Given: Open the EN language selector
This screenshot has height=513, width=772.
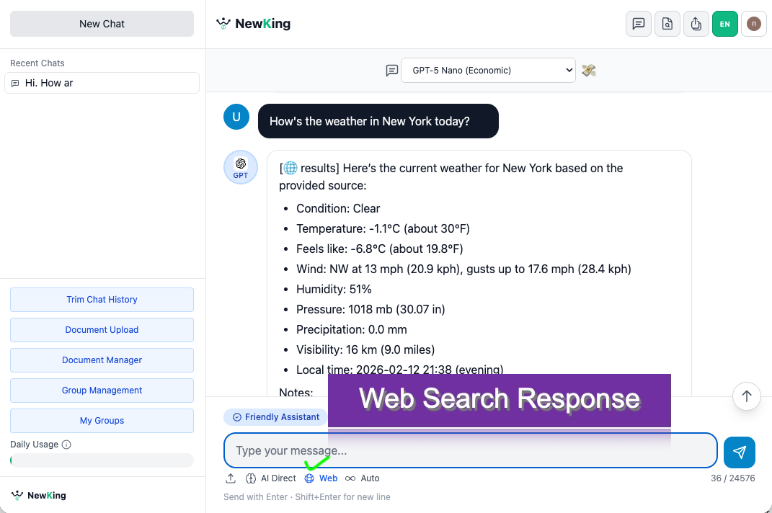Looking at the screenshot, I should (x=725, y=24).
